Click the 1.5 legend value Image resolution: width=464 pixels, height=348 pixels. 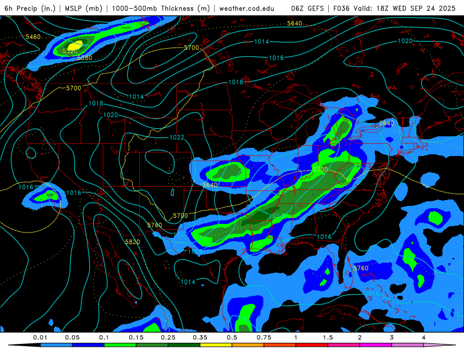pyautogui.click(x=328, y=338)
